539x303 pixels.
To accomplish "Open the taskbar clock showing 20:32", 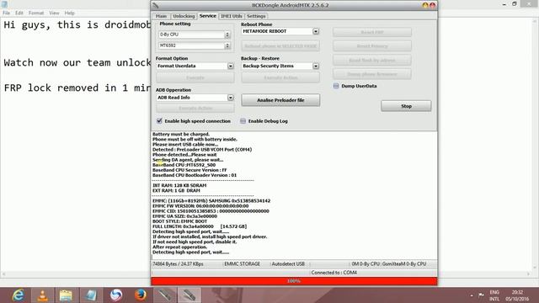I will [x=517, y=295].
